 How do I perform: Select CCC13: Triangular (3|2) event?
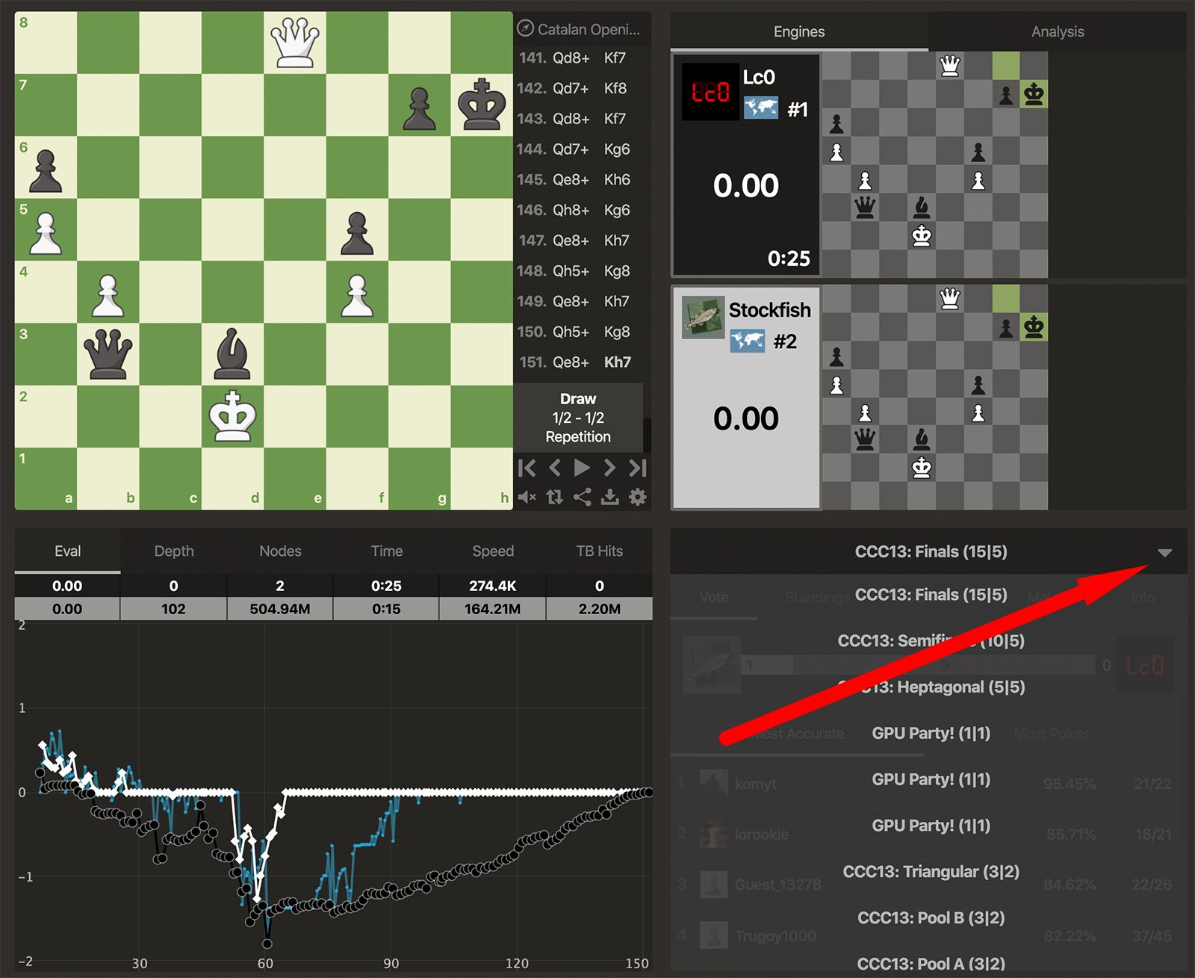[x=931, y=872]
